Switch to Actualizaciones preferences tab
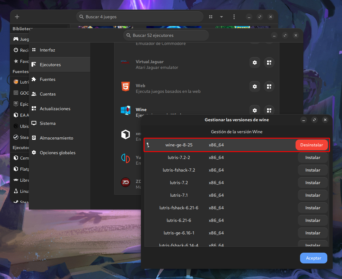 click(60, 109)
